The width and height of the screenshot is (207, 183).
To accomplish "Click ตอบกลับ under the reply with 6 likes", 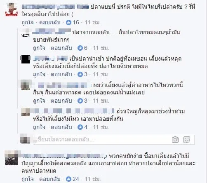I will [x=61, y=48].
